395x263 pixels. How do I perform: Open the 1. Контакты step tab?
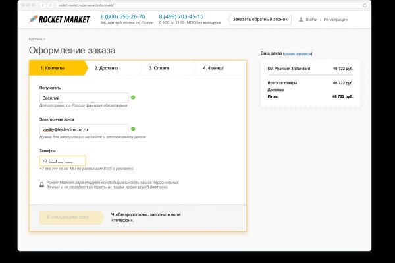point(59,68)
